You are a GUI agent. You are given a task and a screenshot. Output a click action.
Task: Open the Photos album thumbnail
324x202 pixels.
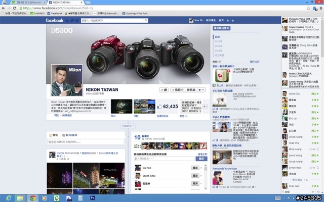[121, 107]
